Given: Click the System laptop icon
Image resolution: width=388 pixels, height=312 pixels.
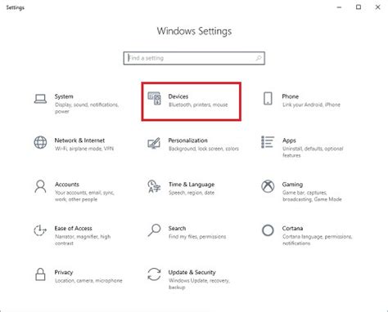Looking at the screenshot, I should pos(40,99).
